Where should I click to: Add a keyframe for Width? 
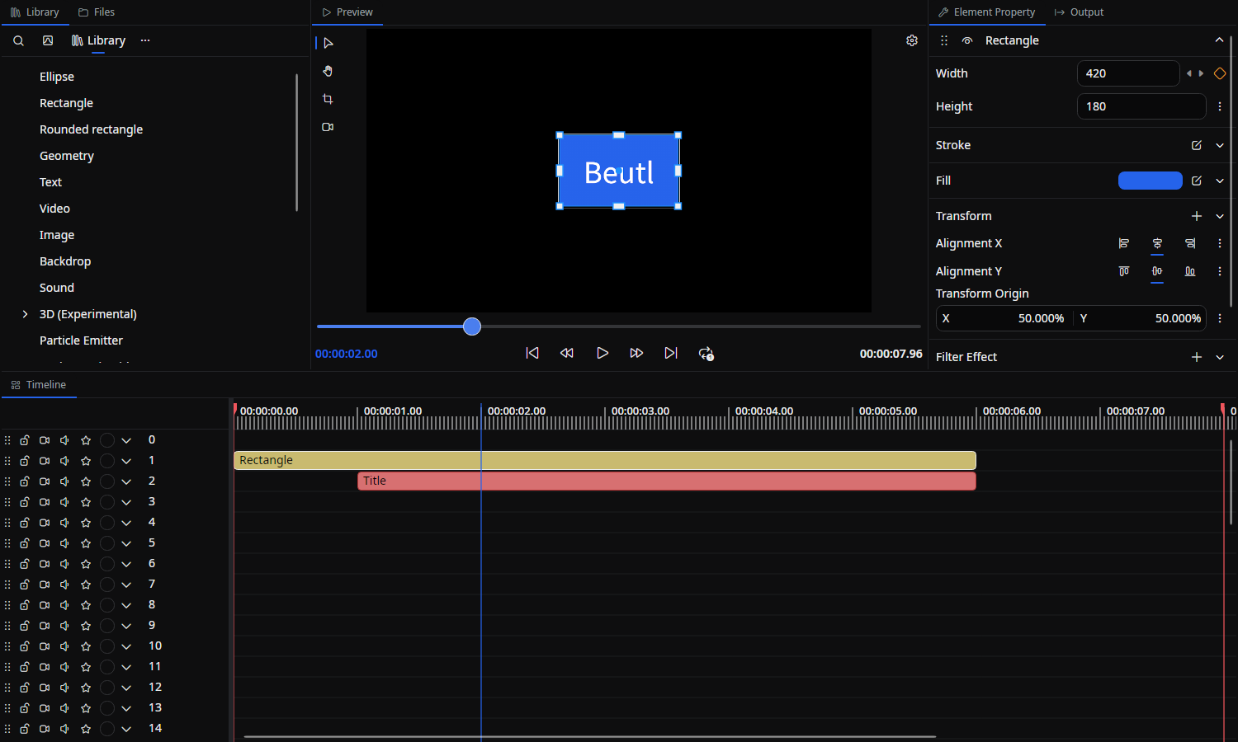pyautogui.click(x=1220, y=73)
